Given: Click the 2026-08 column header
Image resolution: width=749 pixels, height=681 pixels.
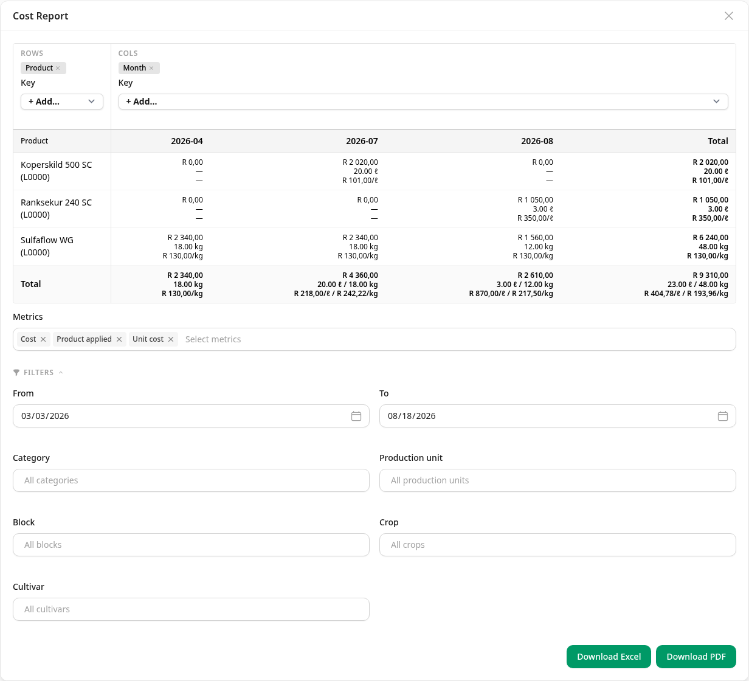Looking at the screenshot, I should [x=537, y=141].
